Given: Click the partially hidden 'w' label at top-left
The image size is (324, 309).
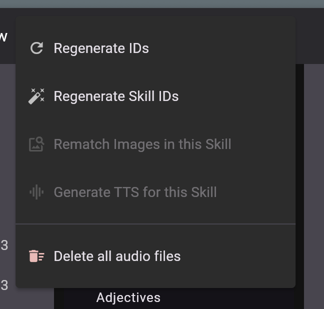Looking at the screenshot, I should pos(3,36).
